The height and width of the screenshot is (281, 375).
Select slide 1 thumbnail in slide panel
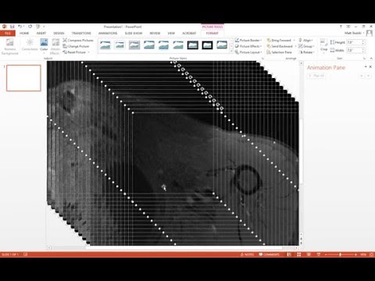(23, 78)
